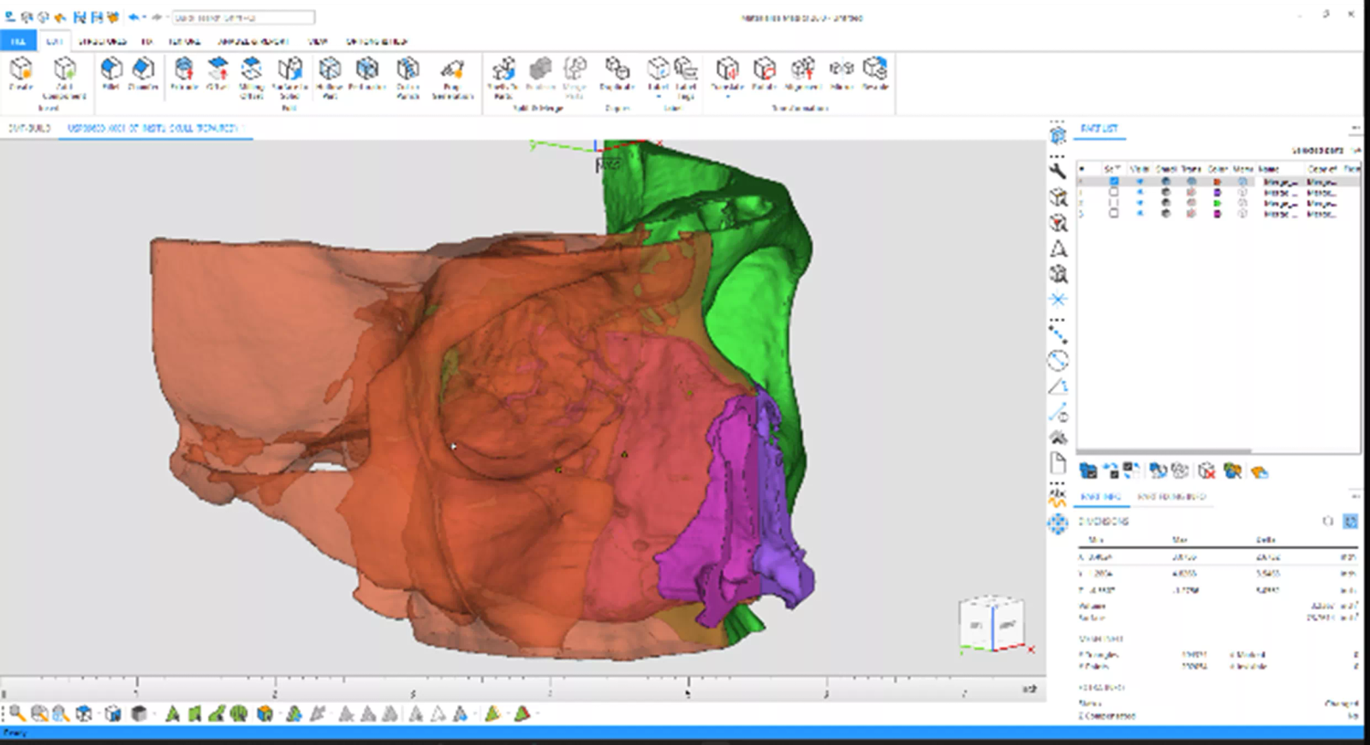
Task: Click the Add Component ribbon icon
Action: click(x=64, y=78)
